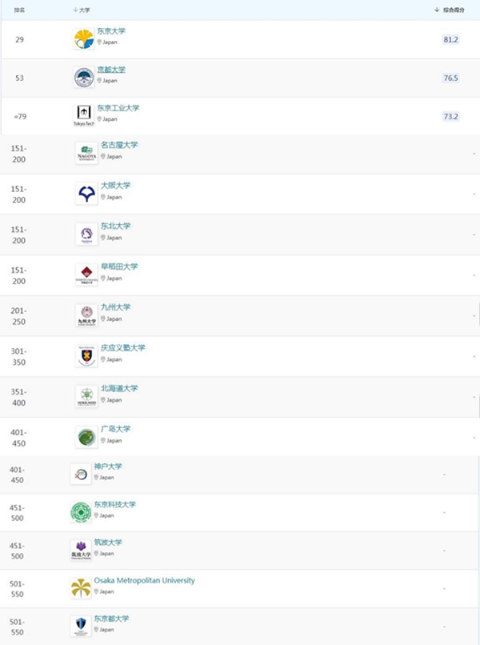Open the Osaka Metropolitan University link
480x645 pixels.
(144, 580)
